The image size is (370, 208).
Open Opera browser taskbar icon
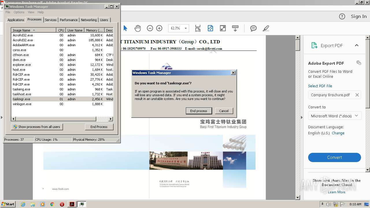[x=62, y=204]
